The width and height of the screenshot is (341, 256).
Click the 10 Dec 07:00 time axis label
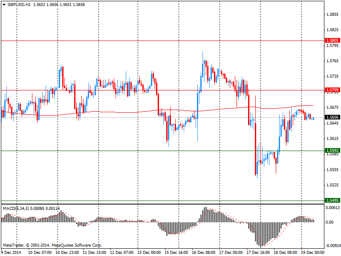[x=40, y=252]
